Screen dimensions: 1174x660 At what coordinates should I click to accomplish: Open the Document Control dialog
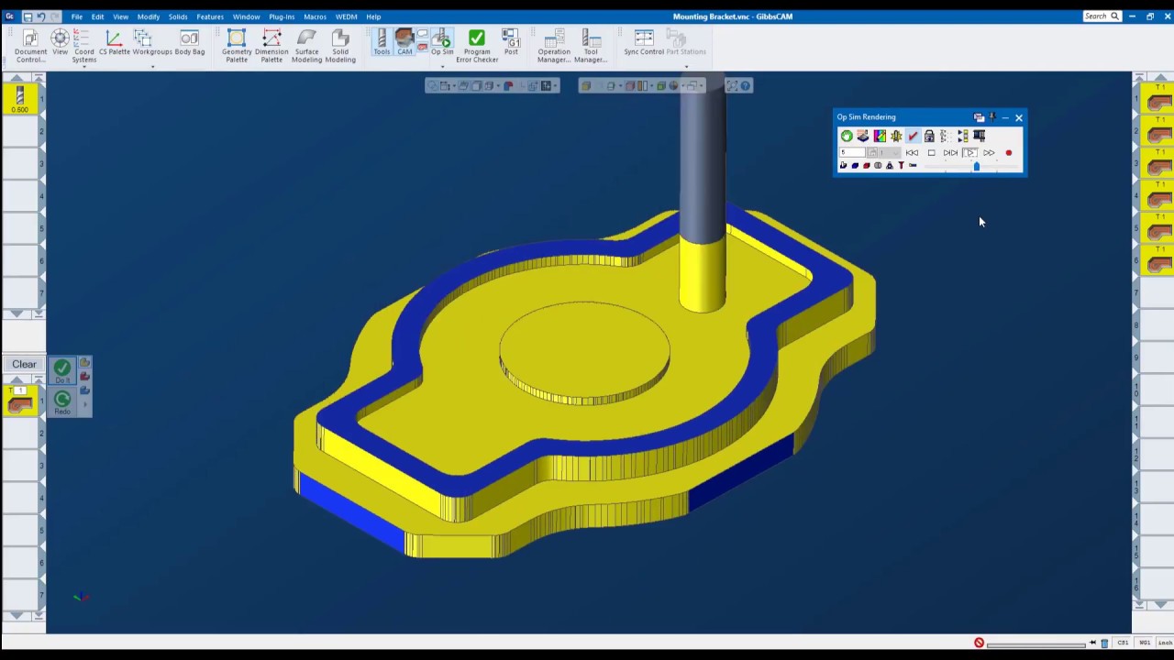(30, 45)
